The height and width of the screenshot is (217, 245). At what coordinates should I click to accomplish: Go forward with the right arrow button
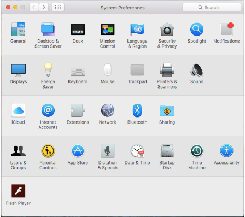(44, 7)
